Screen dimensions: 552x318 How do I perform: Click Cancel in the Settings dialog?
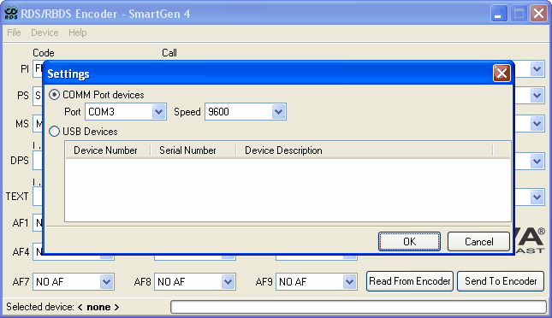pos(478,242)
